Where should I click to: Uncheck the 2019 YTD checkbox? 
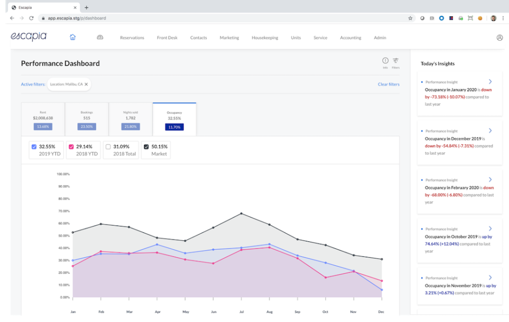[x=34, y=146]
